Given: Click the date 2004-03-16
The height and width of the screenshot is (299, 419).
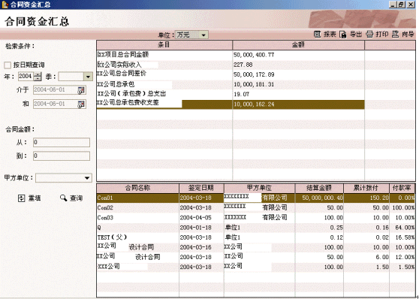Looking at the screenshot, I should (195, 247).
